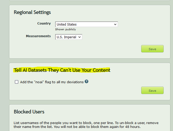
Task: Click the chevron arrow in the Measurements selector
Action: point(80,37)
